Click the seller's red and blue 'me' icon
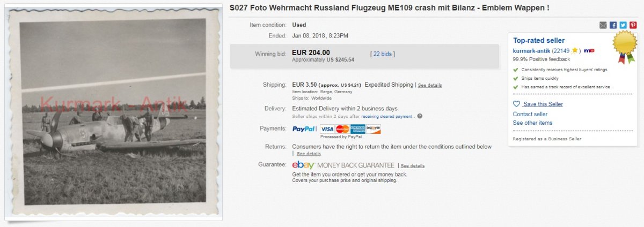 pyautogui.click(x=589, y=50)
